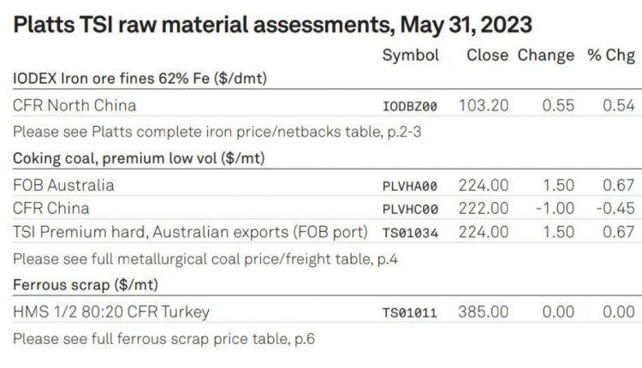The height and width of the screenshot is (368, 642).
Task: Click the FOB Australia row label
Action: click(x=63, y=185)
